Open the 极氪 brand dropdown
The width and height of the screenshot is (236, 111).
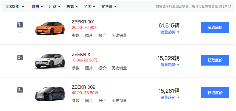point(72,6)
